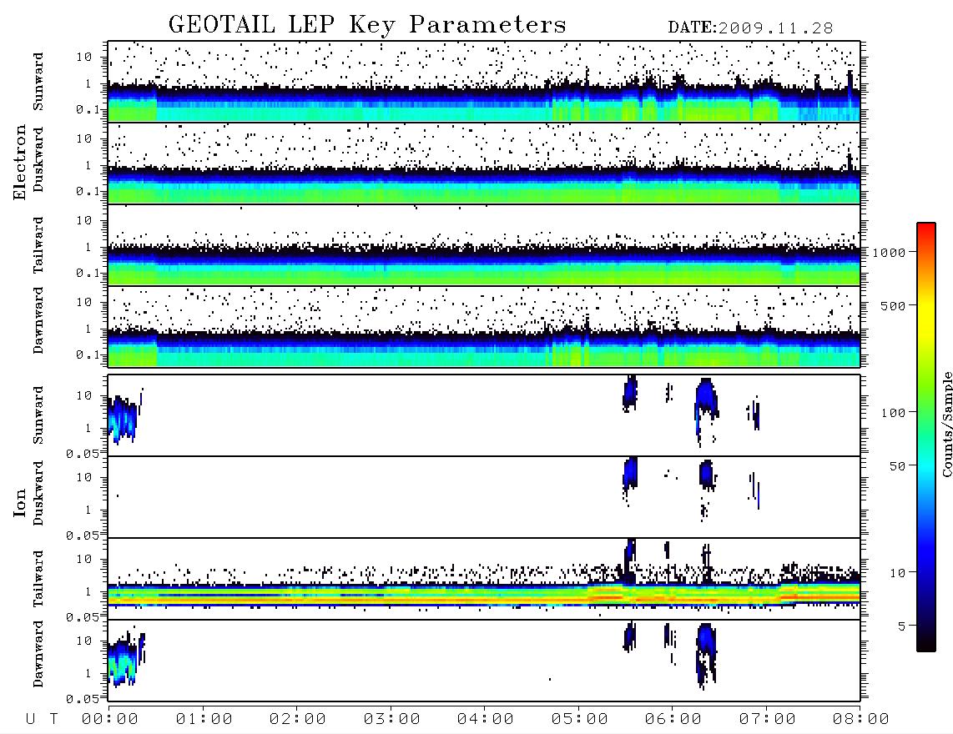This screenshot has height=734, width=953.
Task: Click the 04:00 time tick label
Action: 486,720
